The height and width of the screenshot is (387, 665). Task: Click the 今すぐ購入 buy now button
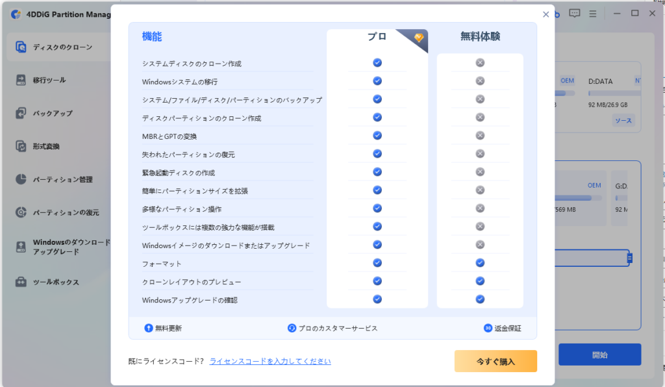coord(496,361)
